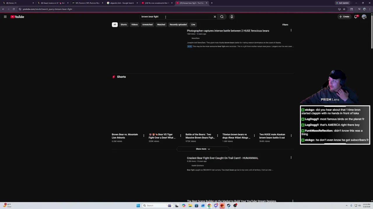
Task: Select the All filter chip
Action: click(115, 24)
